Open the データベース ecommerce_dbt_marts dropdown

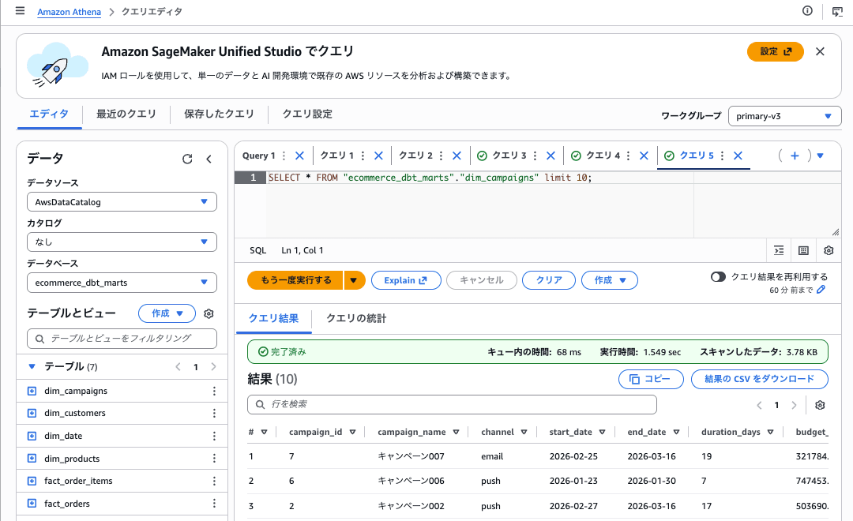click(x=122, y=283)
